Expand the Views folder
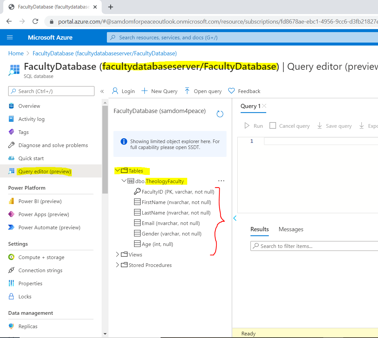378x338 pixels. tap(117, 254)
